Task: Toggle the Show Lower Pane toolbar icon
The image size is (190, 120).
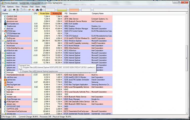Action: 21,10
